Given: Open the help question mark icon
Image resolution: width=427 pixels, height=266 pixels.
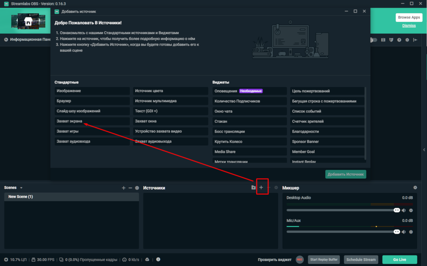Looking at the screenshot, I should click(x=399, y=40).
